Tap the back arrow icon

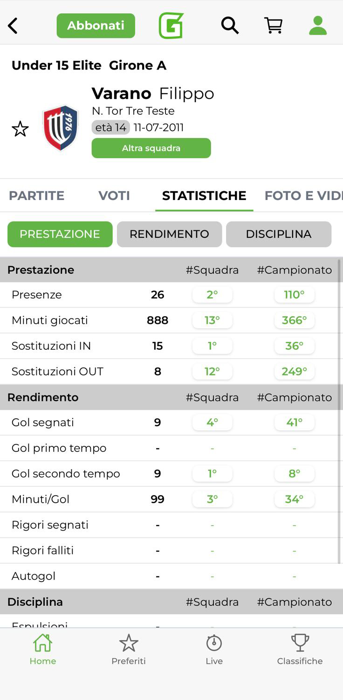tap(13, 26)
